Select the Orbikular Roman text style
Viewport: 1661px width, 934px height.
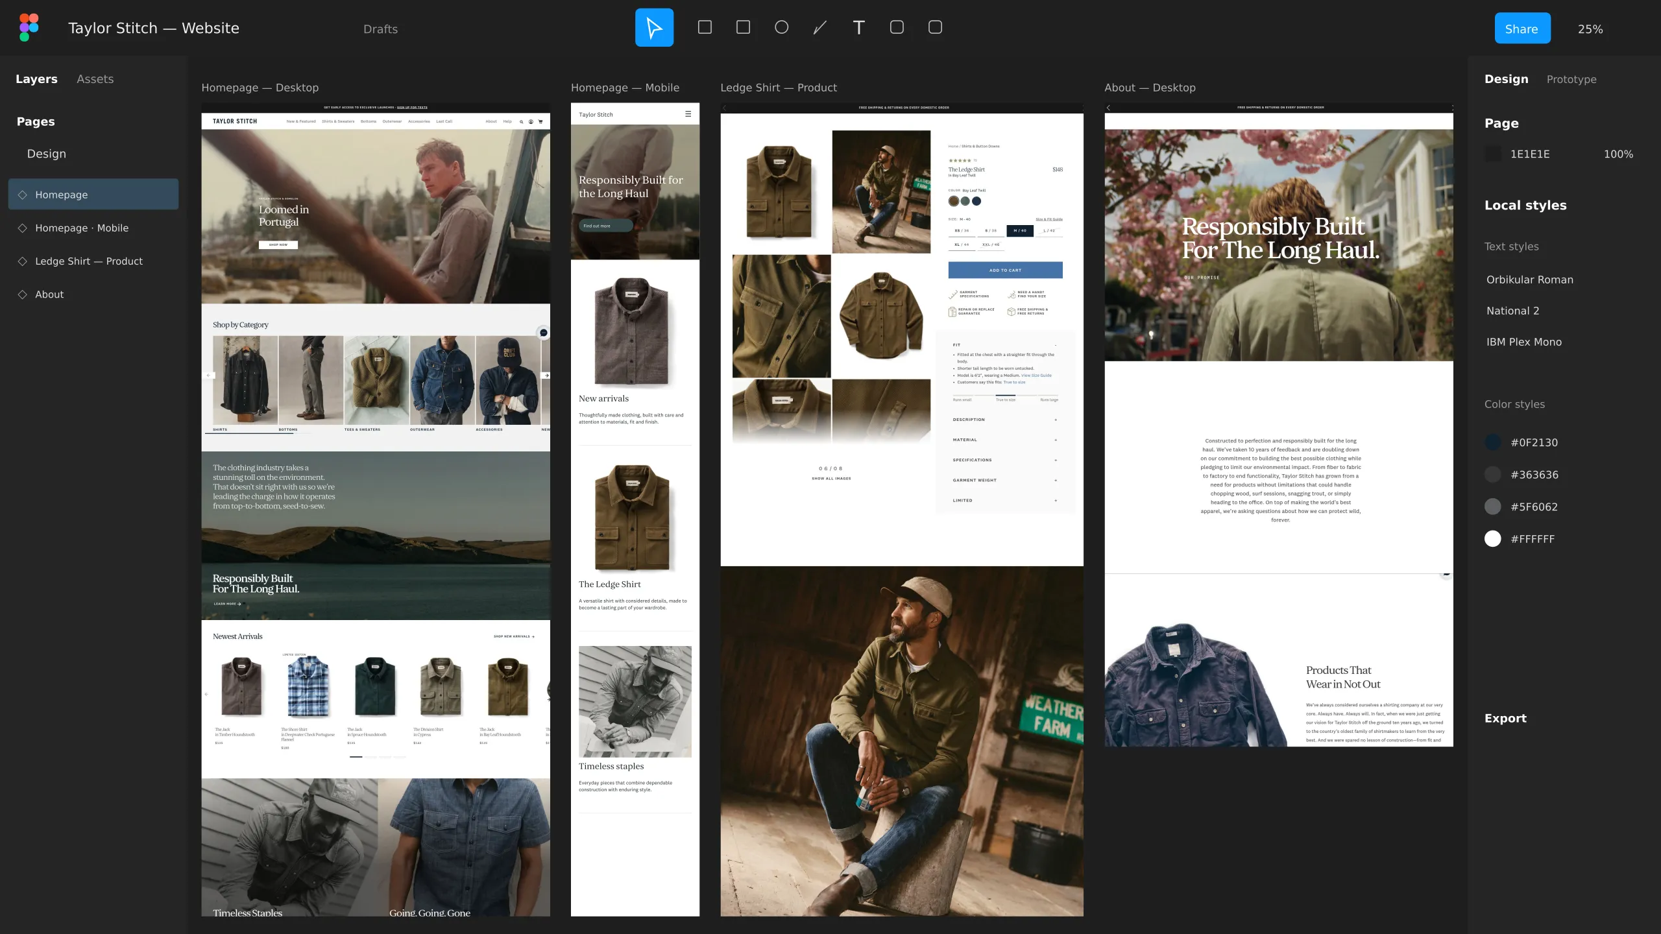pos(1529,280)
